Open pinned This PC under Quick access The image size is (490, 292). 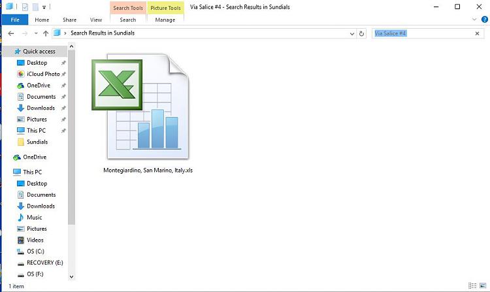click(36, 131)
